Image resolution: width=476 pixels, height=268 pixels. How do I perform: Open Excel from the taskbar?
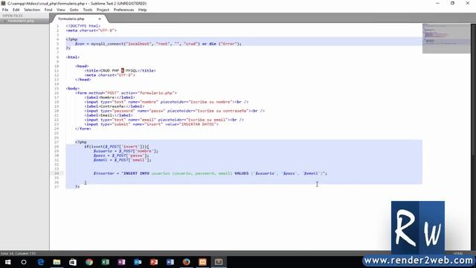pyautogui.click(x=106, y=262)
